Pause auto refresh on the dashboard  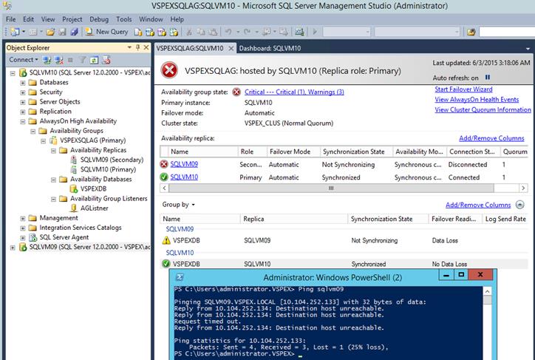[x=488, y=78]
